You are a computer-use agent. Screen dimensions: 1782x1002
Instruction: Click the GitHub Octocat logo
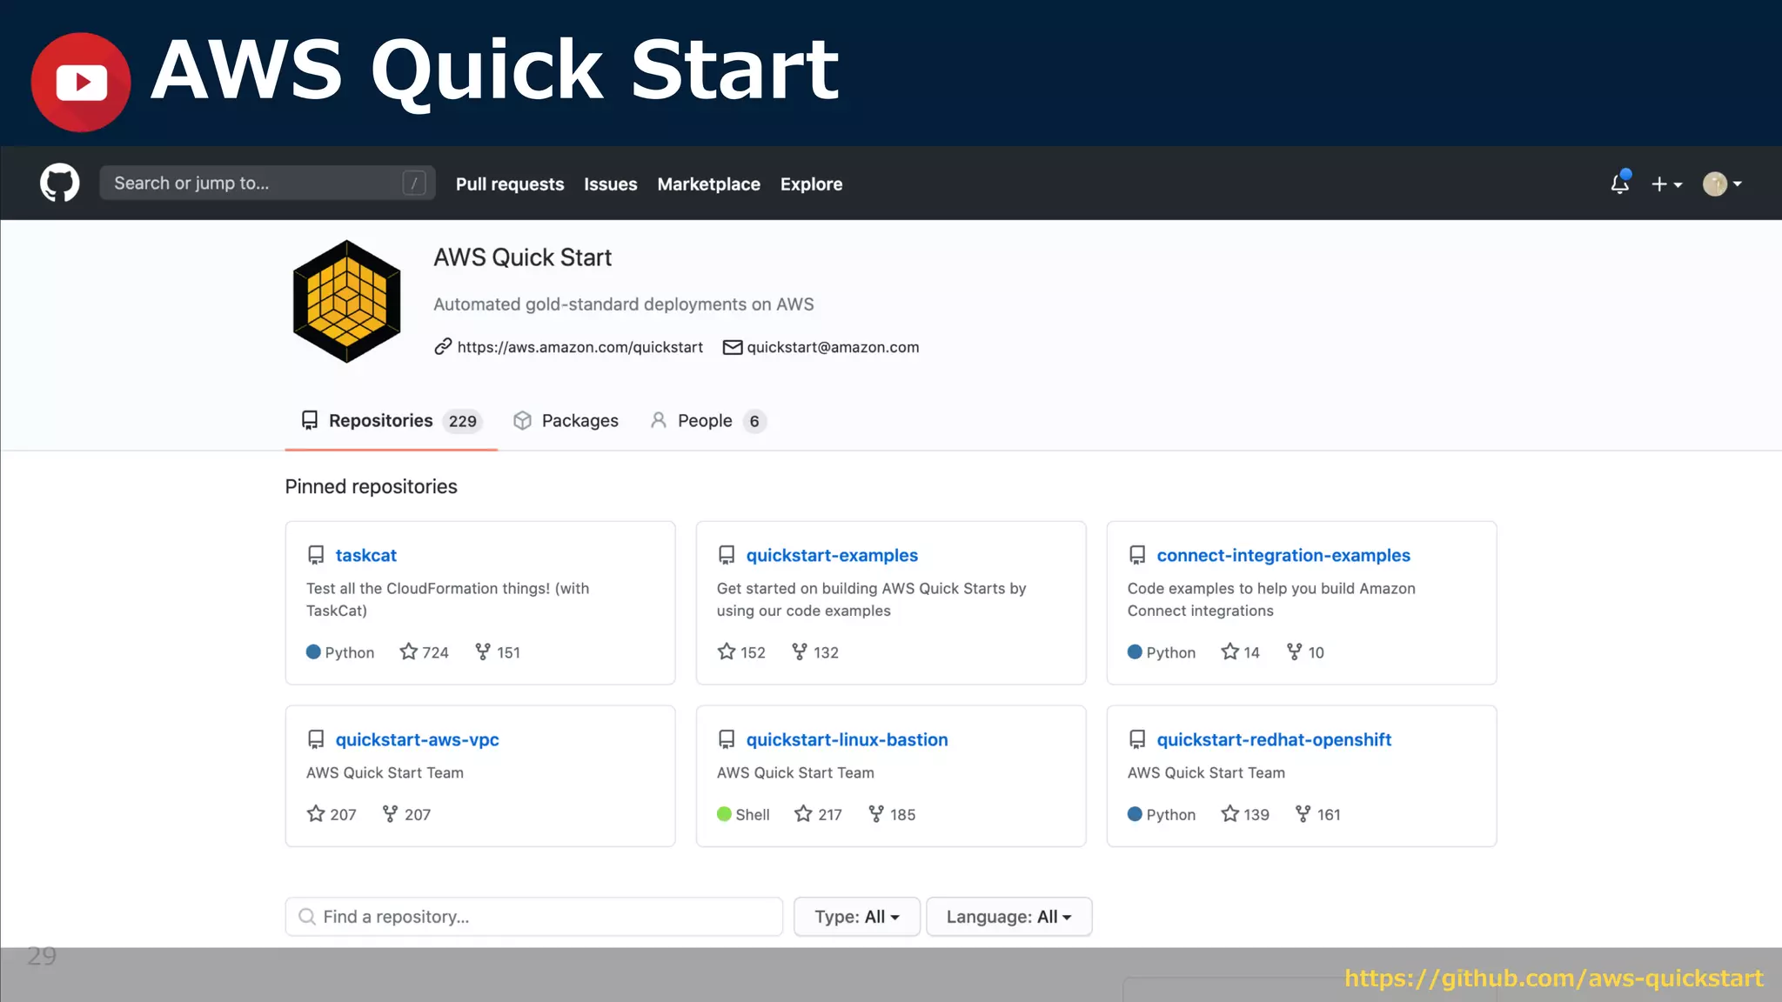[x=59, y=183]
